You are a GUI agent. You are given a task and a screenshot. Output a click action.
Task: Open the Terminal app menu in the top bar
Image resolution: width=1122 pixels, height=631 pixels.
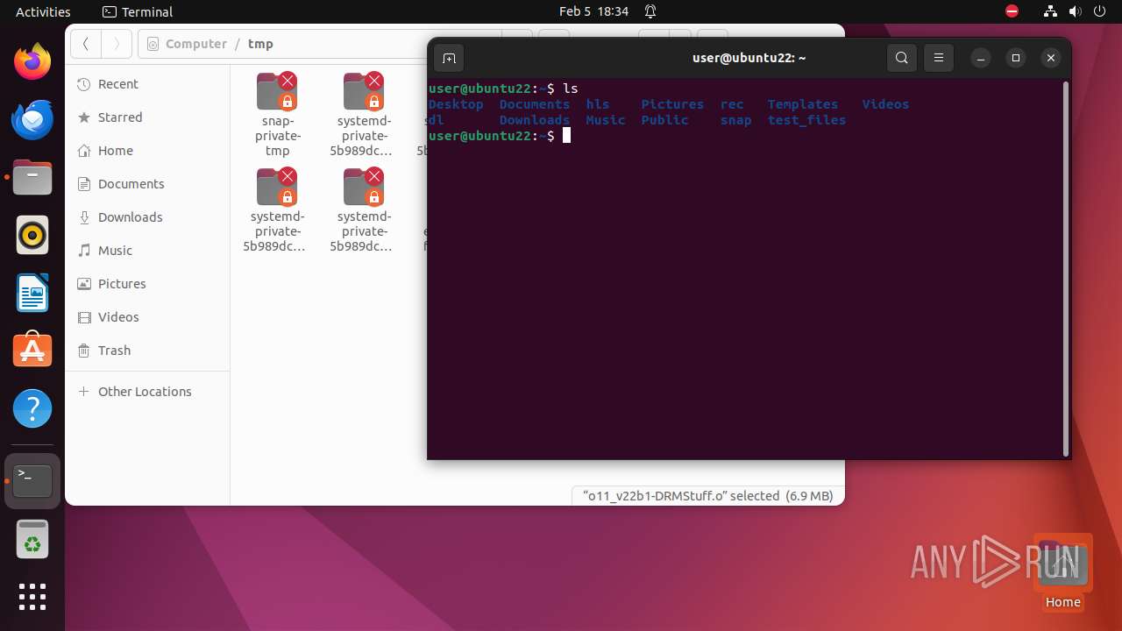click(x=138, y=11)
